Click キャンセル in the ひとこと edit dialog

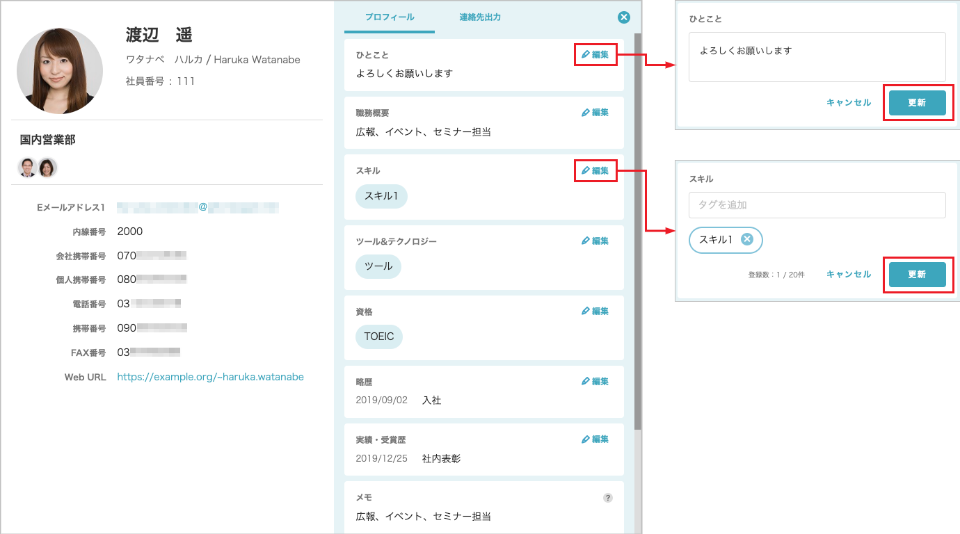[848, 102]
